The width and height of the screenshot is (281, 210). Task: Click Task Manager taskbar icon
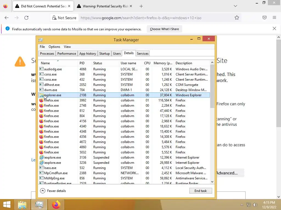tap(39, 205)
